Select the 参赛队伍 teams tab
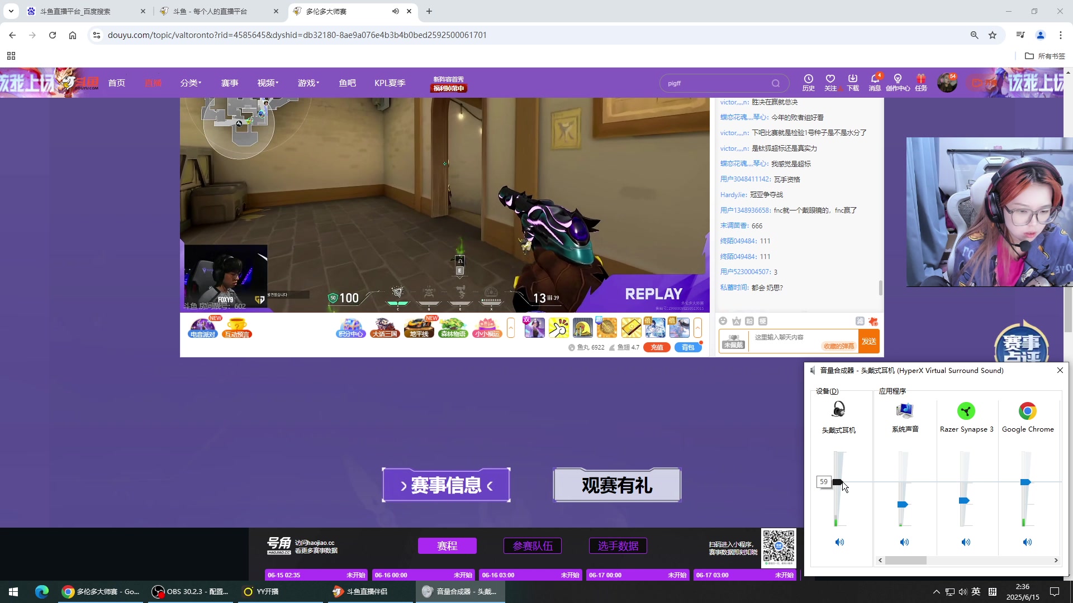Viewport: 1073px width, 603px height. tap(533, 545)
